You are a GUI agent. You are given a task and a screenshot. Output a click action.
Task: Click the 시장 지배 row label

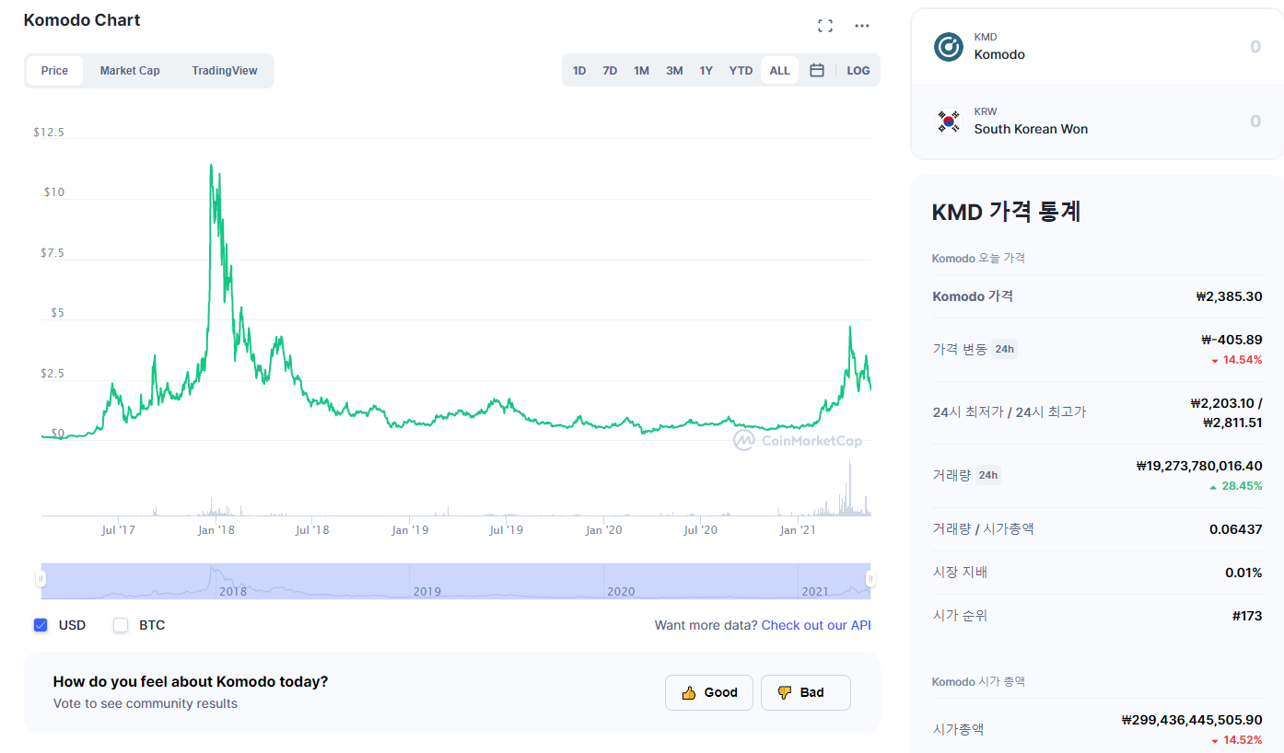coord(960,573)
